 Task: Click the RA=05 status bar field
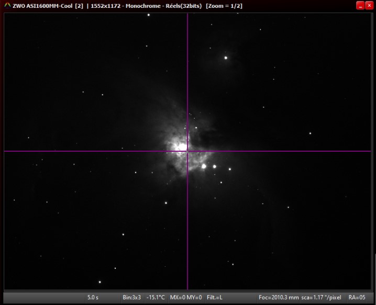(x=357, y=297)
